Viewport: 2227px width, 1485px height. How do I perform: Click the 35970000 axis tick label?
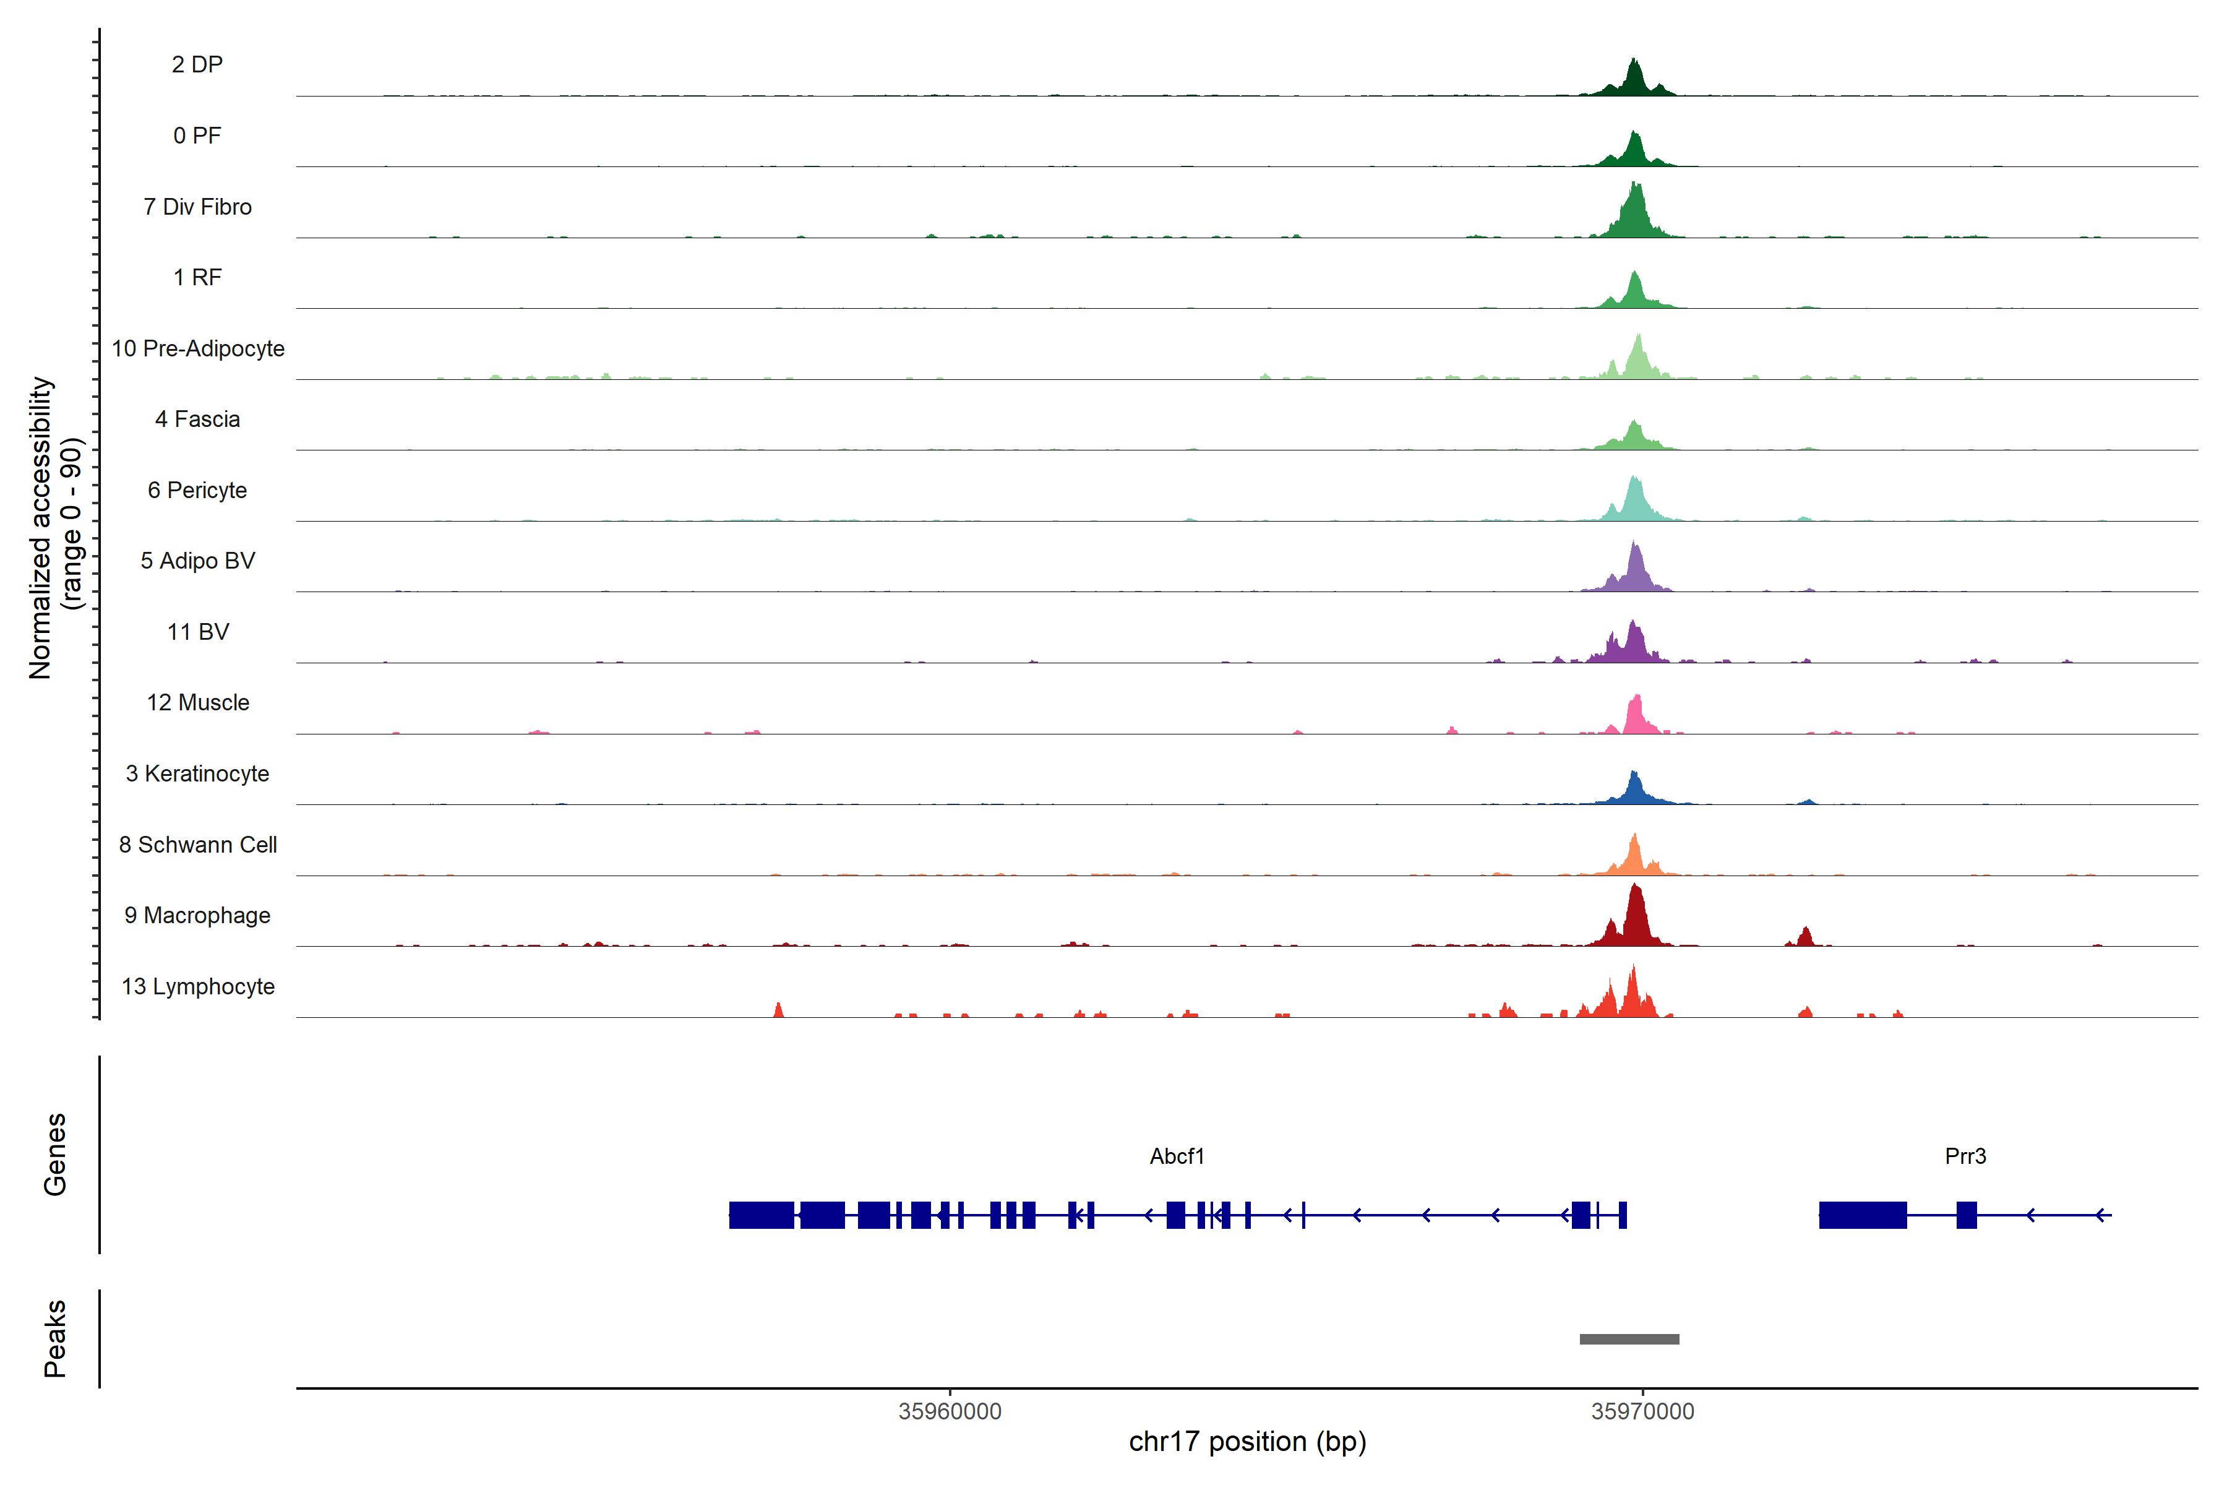[x=1642, y=1411]
